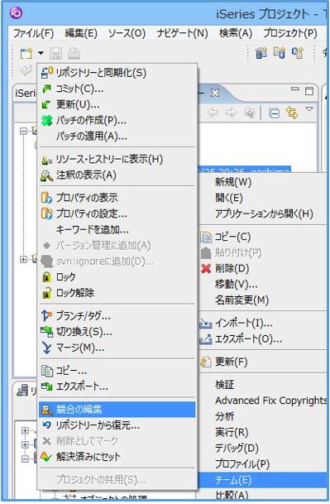Click the Merge (マージ) arrow icon

click(x=47, y=348)
